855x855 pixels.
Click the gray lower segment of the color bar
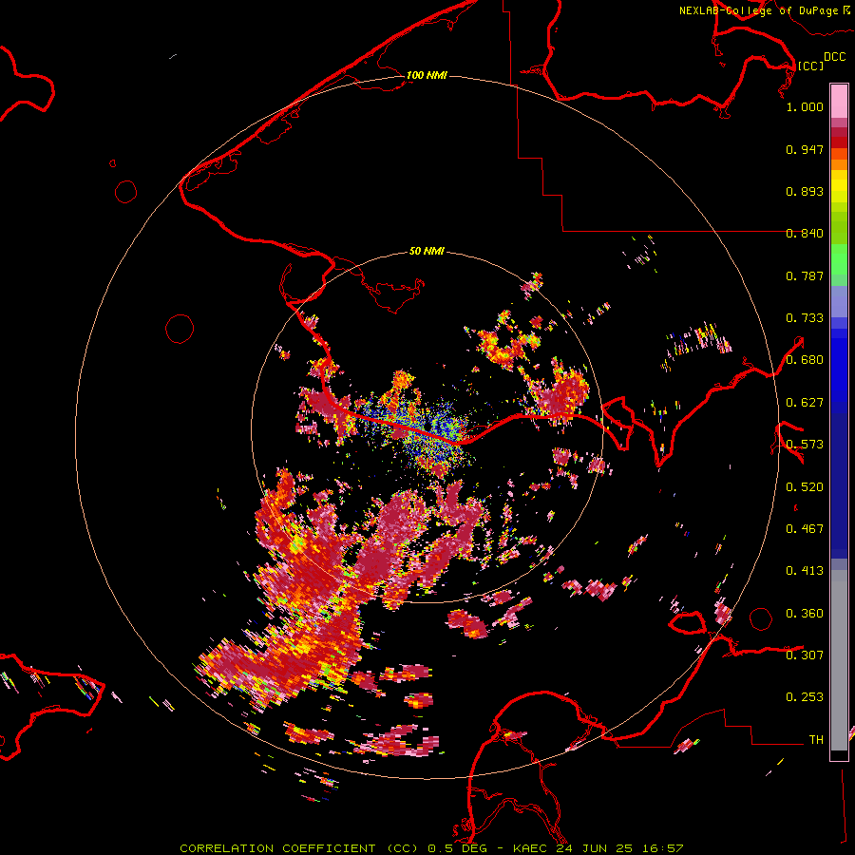(839, 660)
